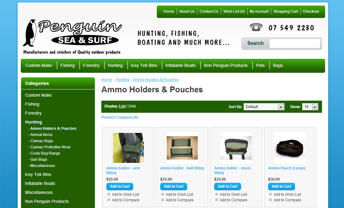Open the Show 15 items dropdown
This screenshot has width=344, height=208.
(310, 107)
